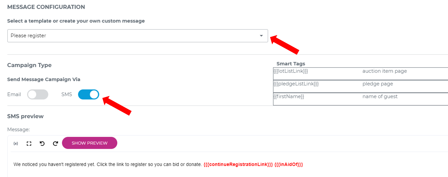Open the 'Please register' template dropdown
This screenshot has width=448, height=177.
coord(134,36)
